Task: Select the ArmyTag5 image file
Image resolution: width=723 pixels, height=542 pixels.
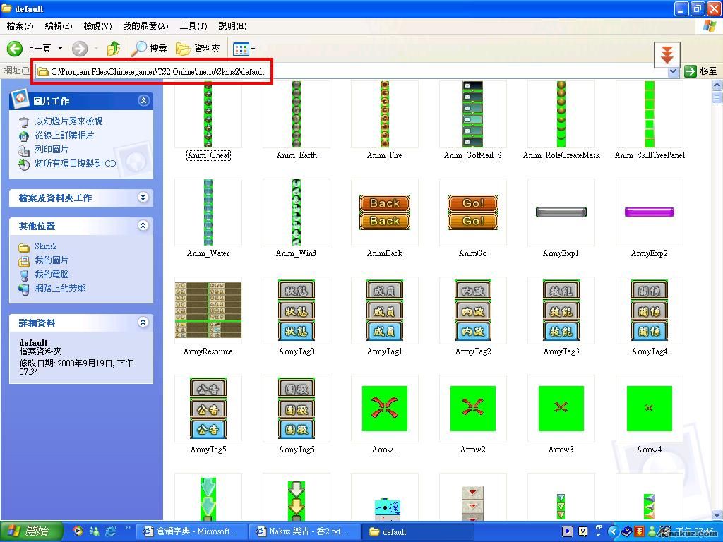Action: click(x=208, y=409)
